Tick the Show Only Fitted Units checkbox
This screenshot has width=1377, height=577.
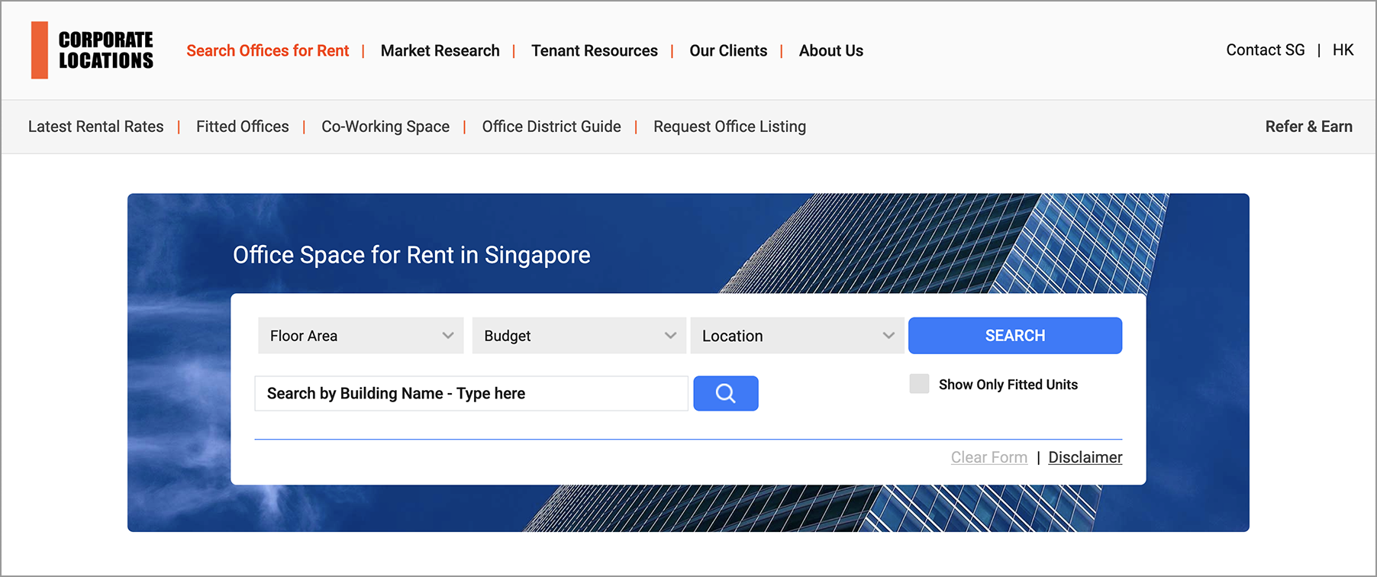click(919, 384)
